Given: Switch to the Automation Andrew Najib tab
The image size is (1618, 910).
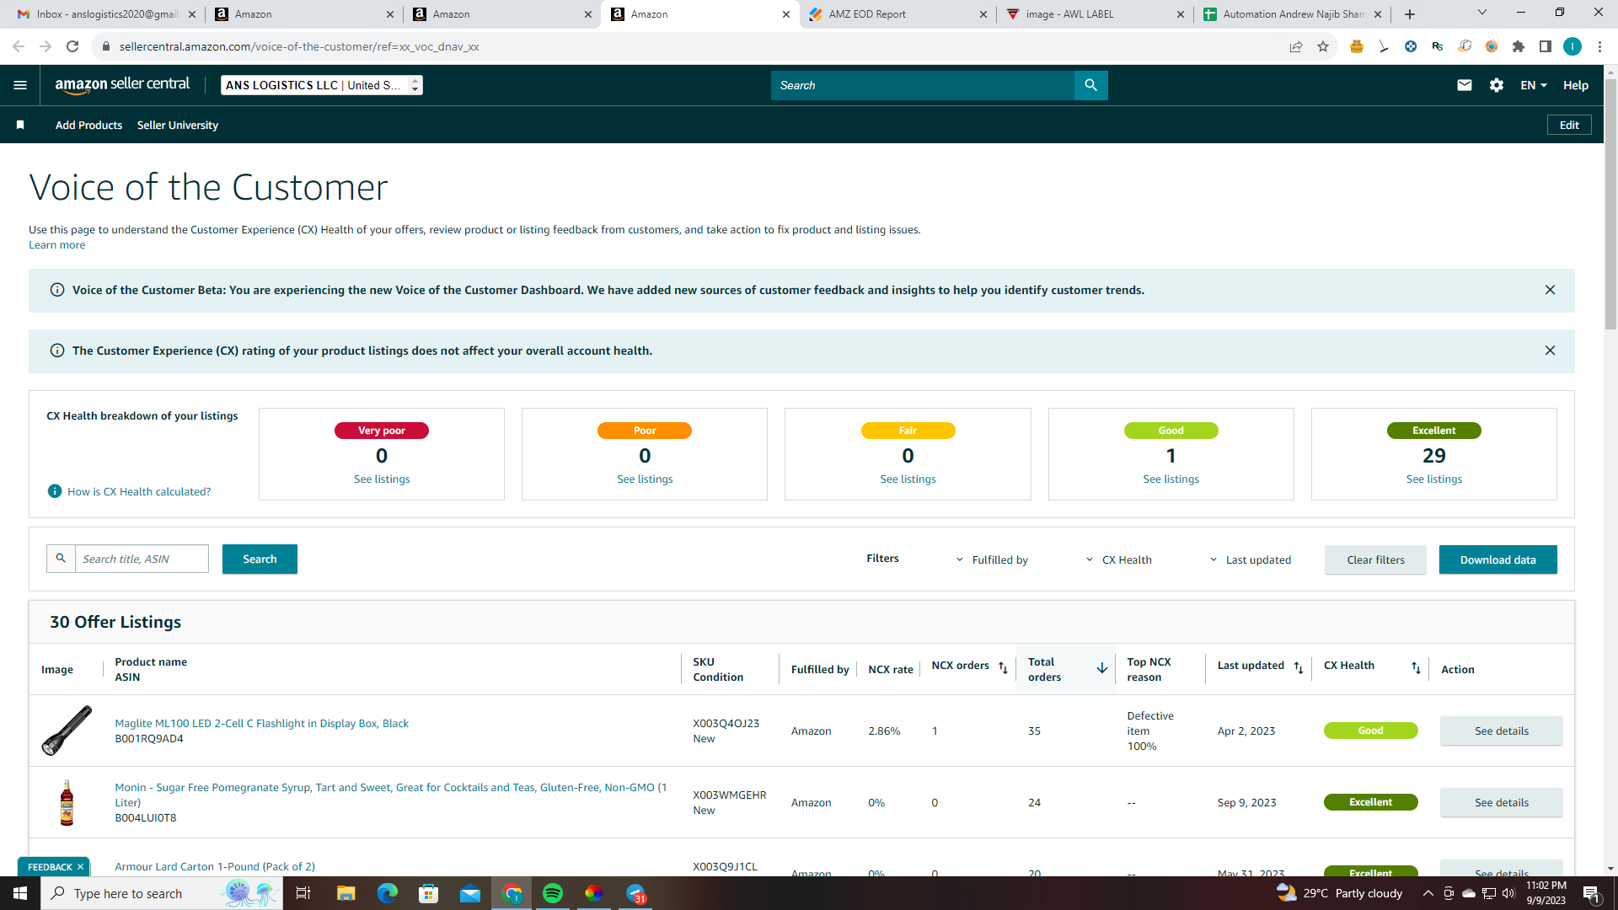Looking at the screenshot, I should tap(1292, 14).
